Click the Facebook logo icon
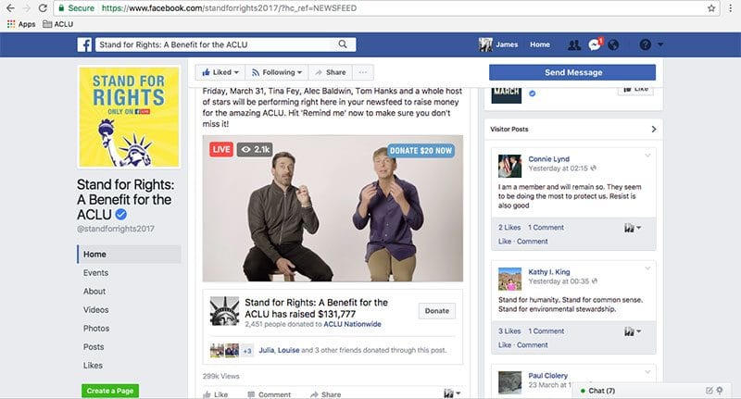Screen dimensions: 741x399 [83, 44]
